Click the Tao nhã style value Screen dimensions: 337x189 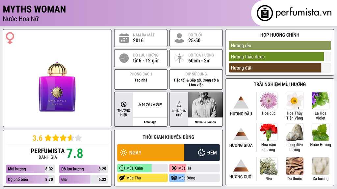click(141, 80)
